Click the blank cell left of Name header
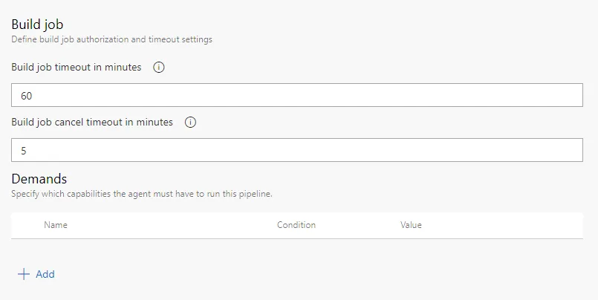The image size is (598, 300). [x=27, y=225]
